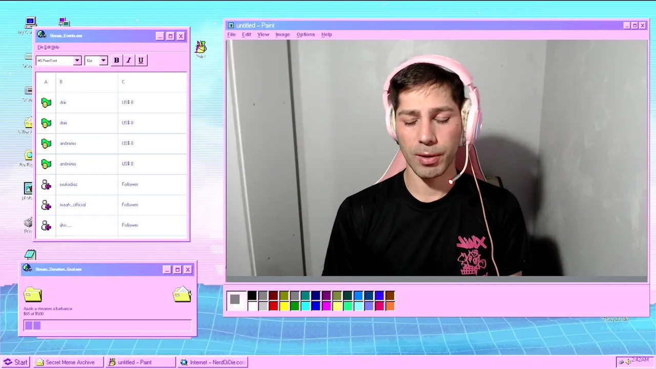Click the Stream_Events.exe title bar globe icon
656x369 pixels.
click(x=42, y=35)
